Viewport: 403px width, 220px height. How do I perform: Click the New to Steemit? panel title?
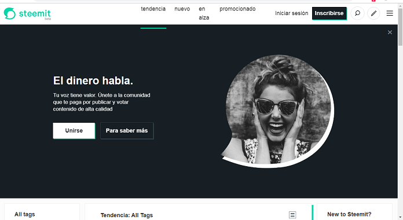pyautogui.click(x=349, y=214)
